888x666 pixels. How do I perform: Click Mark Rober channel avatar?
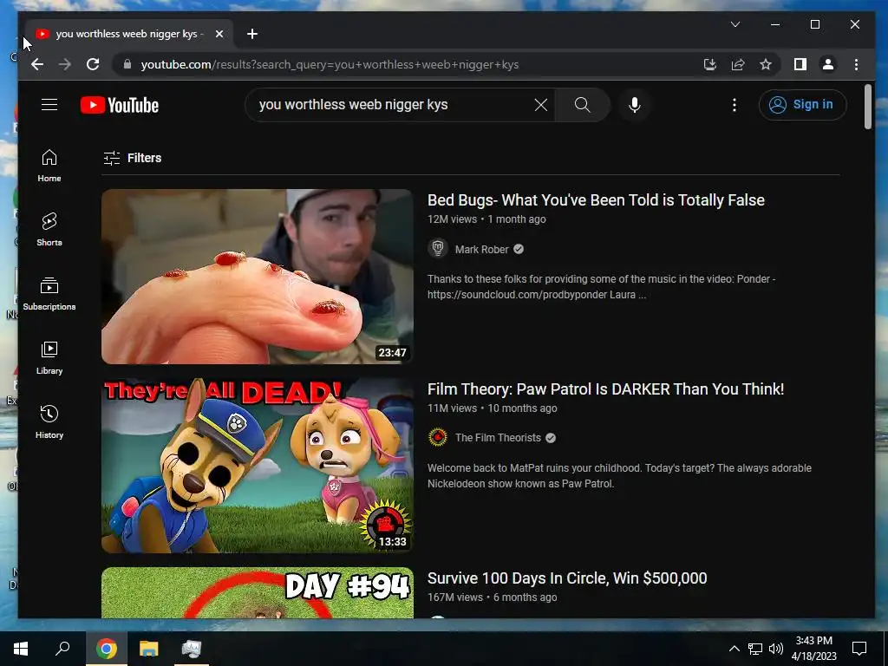click(x=438, y=249)
